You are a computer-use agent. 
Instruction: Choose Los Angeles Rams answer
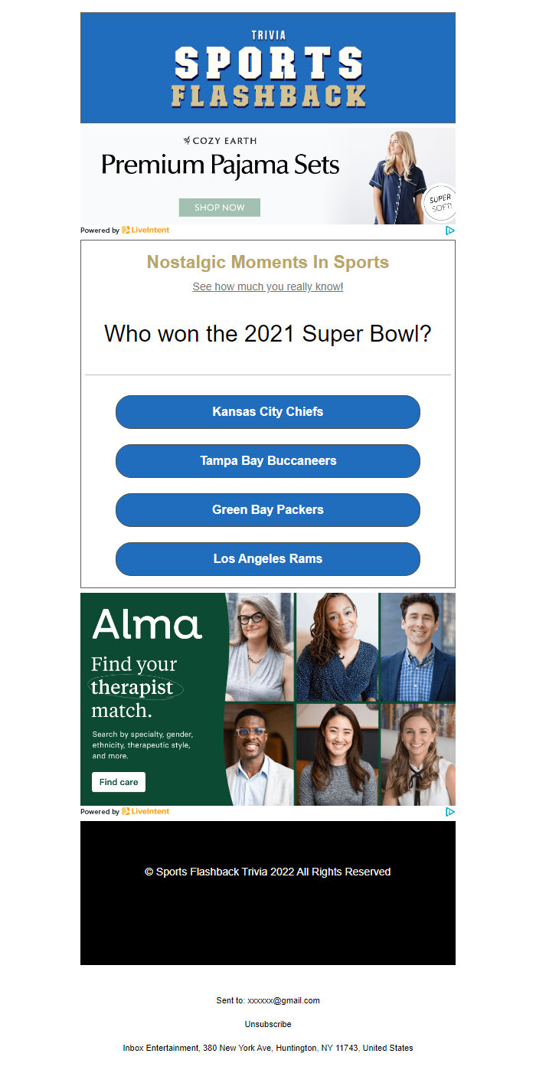[x=268, y=559]
